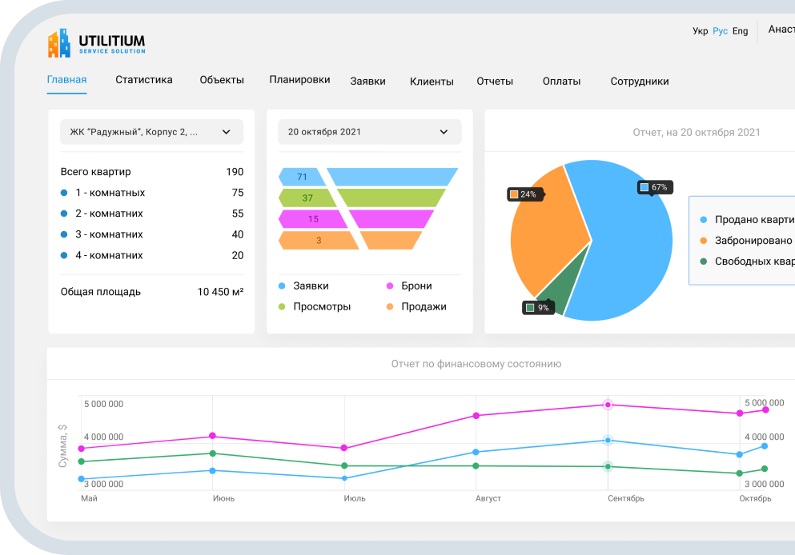This screenshot has height=555, width=795.
Task: Toggle the Продано квартир legend entry
Action: (x=747, y=219)
